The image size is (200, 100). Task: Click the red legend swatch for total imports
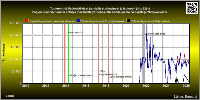[x=27, y=21]
